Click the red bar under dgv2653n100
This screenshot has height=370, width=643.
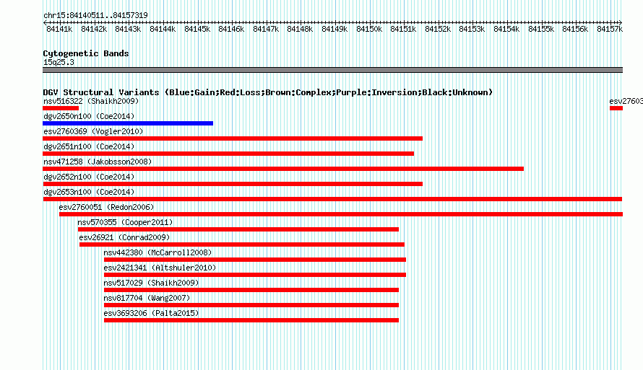click(332, 199)
